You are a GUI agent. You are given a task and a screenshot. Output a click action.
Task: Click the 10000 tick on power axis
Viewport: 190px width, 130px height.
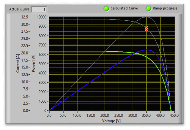[41, 17]
